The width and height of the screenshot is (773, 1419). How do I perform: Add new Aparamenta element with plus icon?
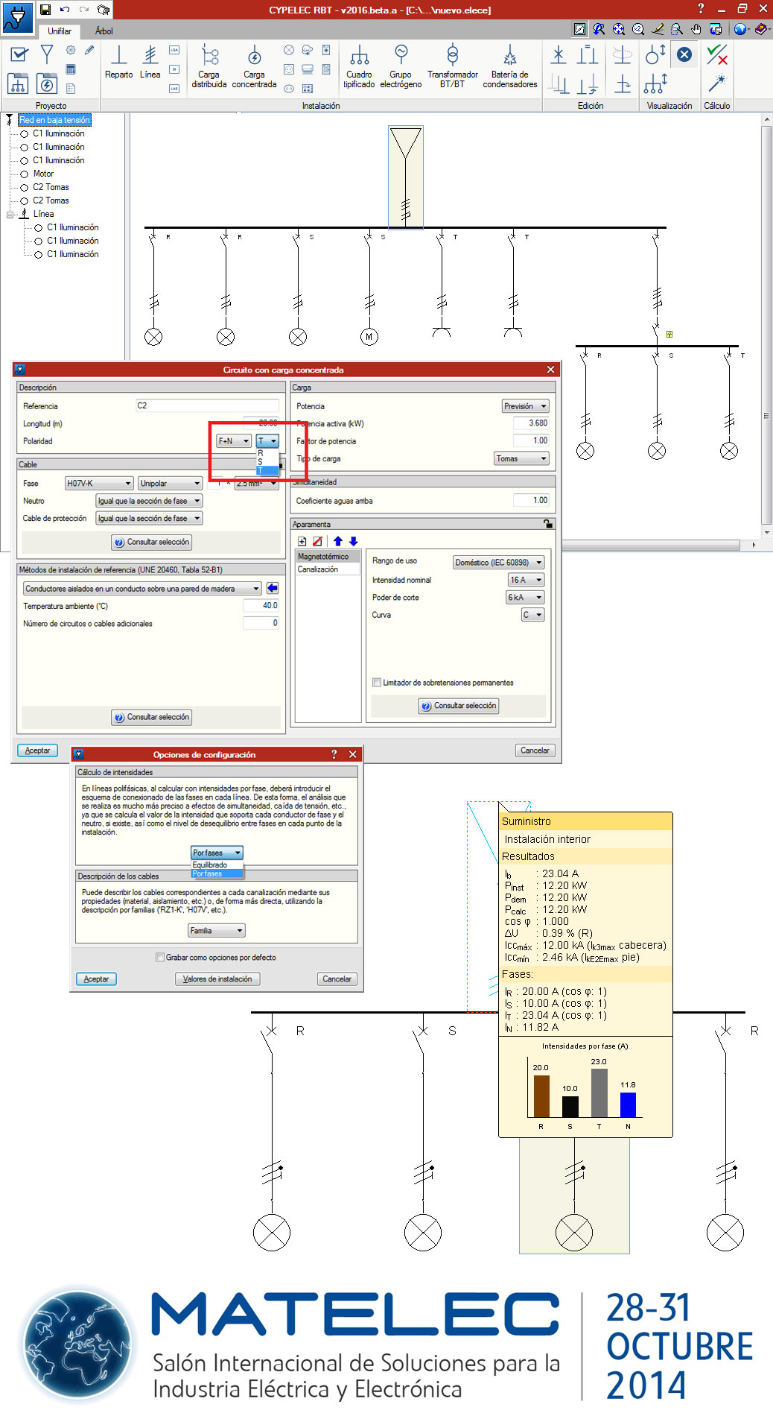(x=302, y=541)
